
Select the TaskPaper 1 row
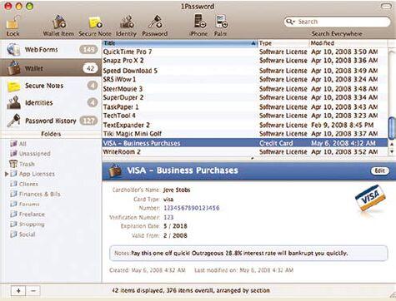click(x=245, y=107)
